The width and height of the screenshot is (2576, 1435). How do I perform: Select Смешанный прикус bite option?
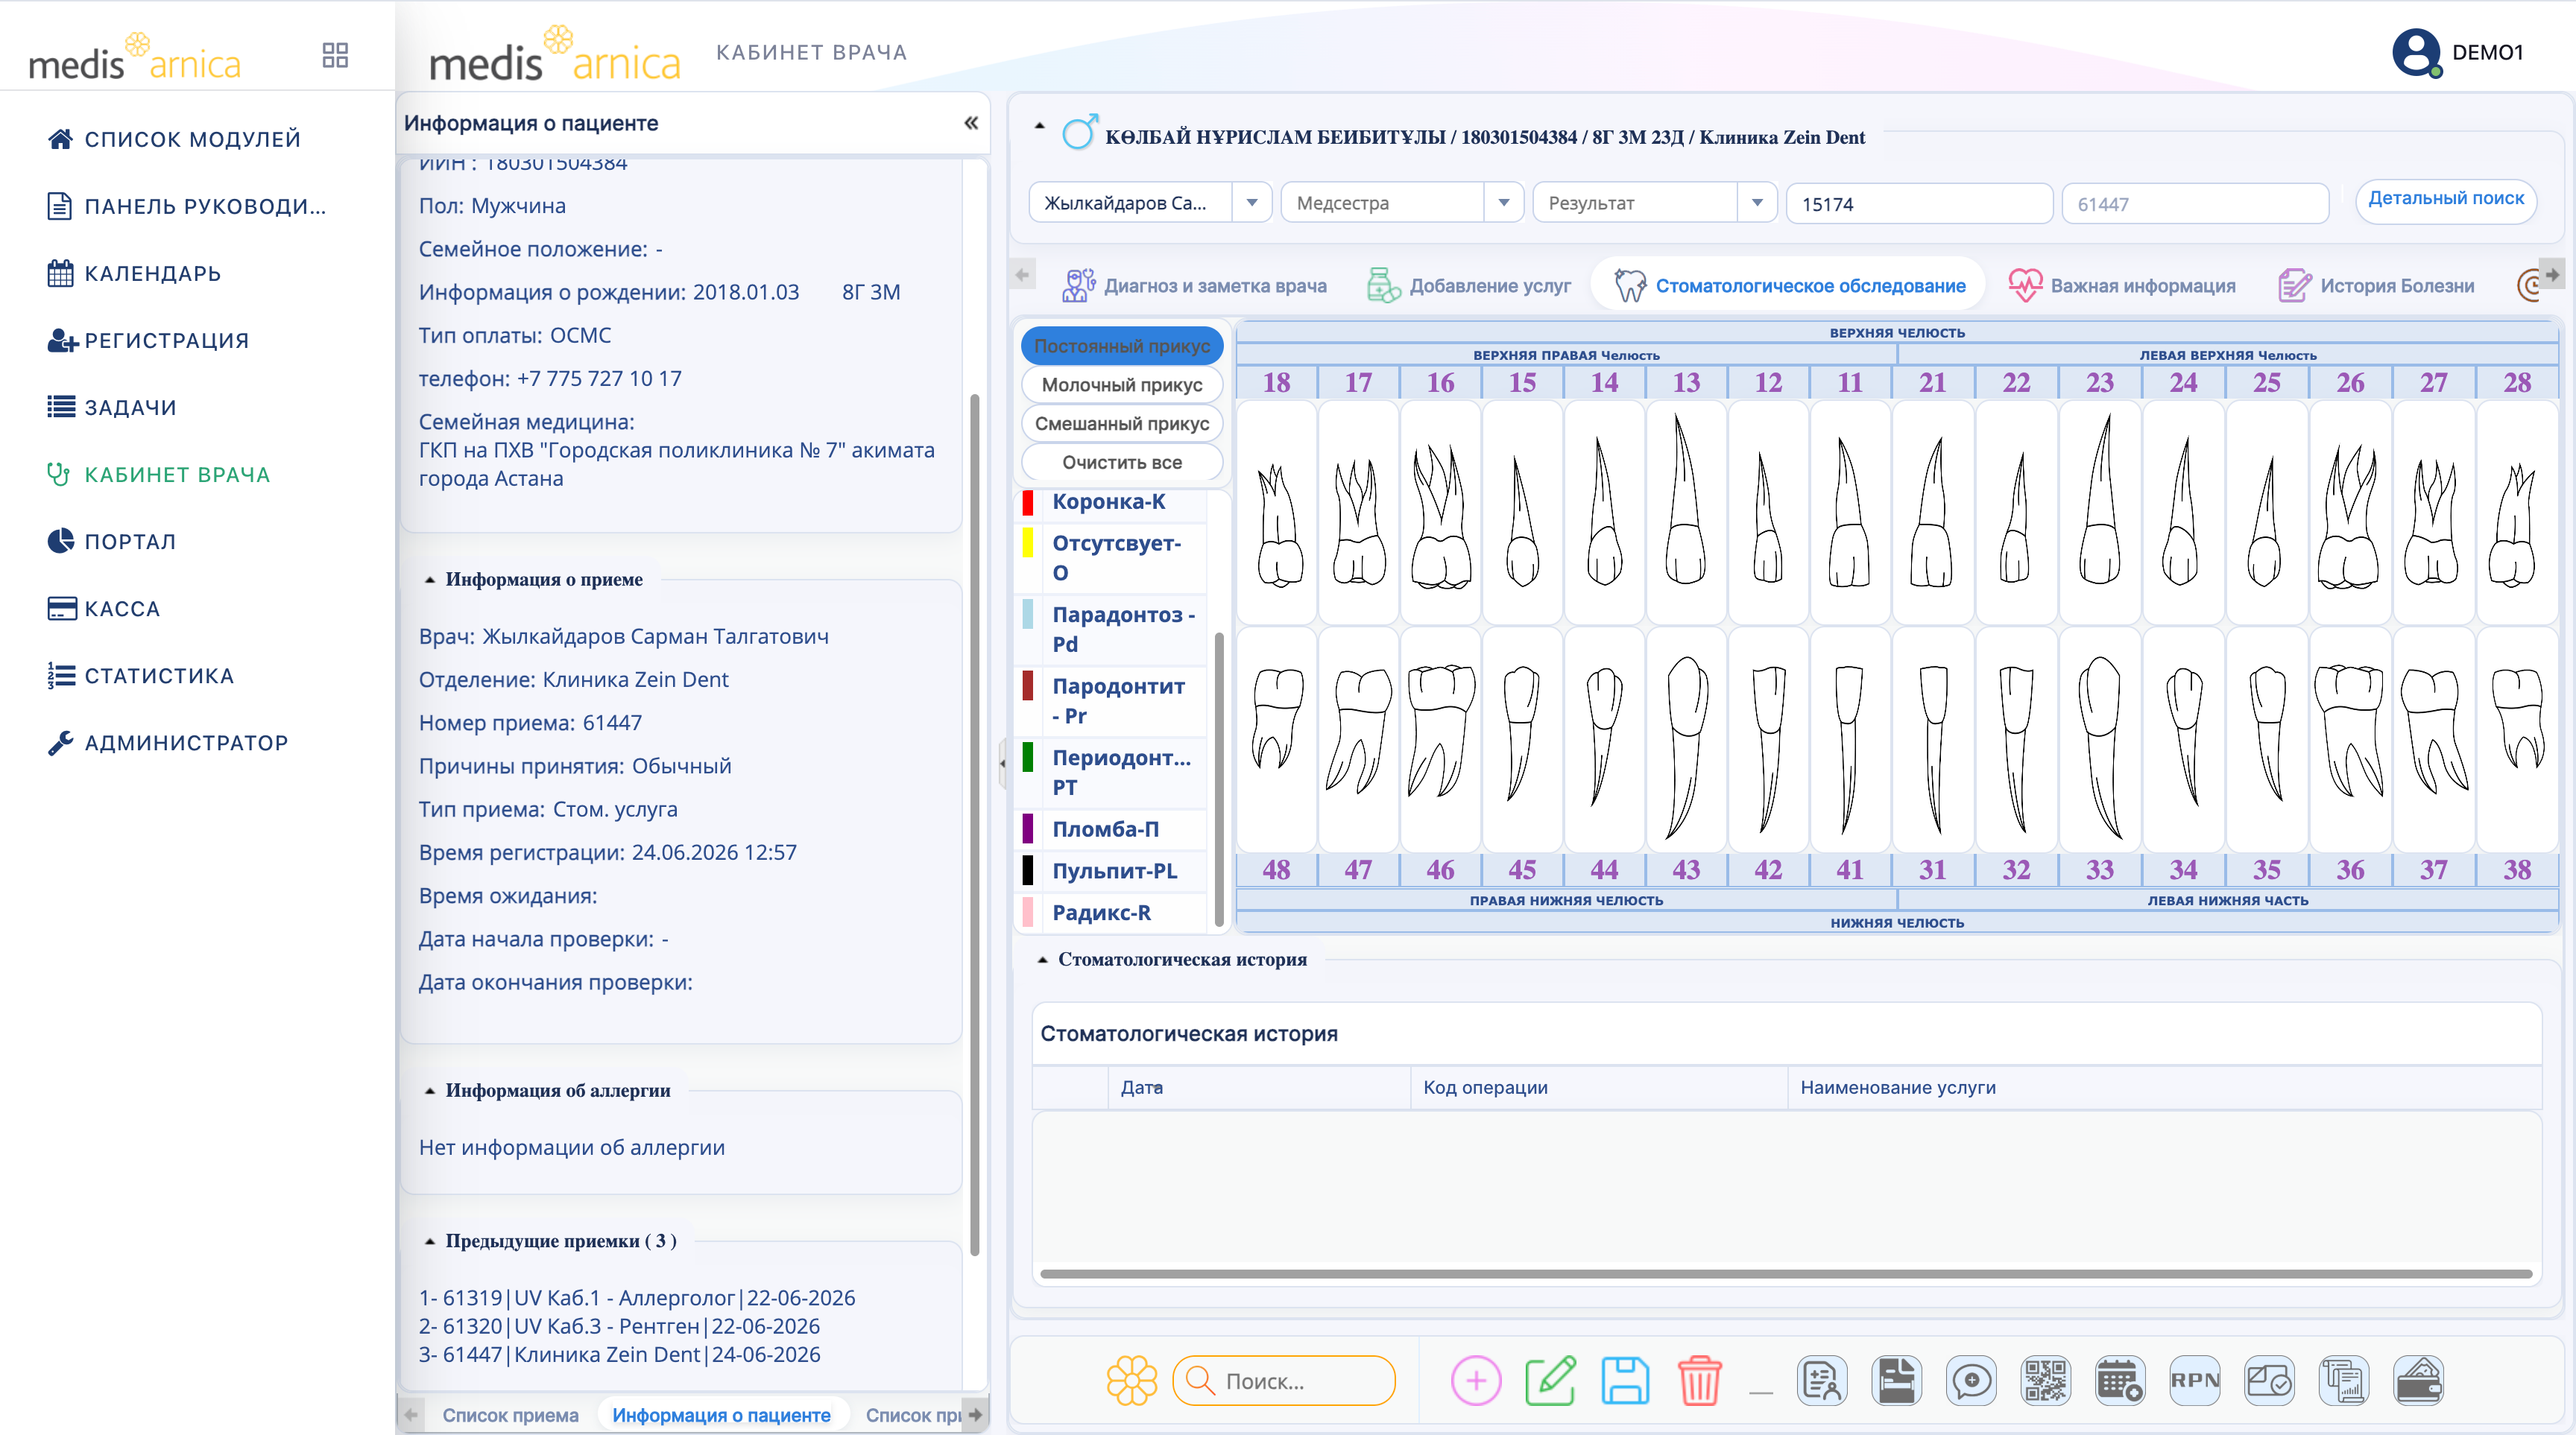tap(1121, 424)
